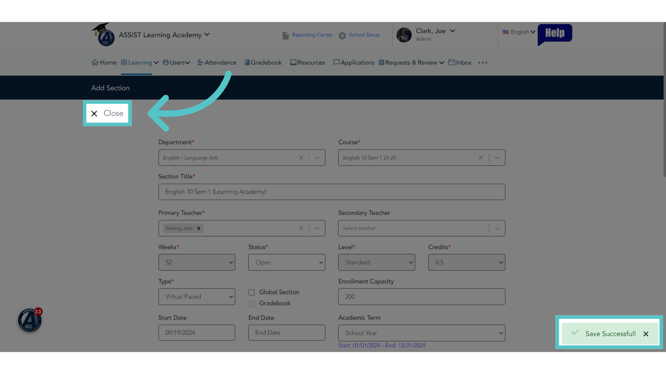Viewport: 666px width, 374px height.
Task: Open the Help speech bubble
Action: coord(555,34)
